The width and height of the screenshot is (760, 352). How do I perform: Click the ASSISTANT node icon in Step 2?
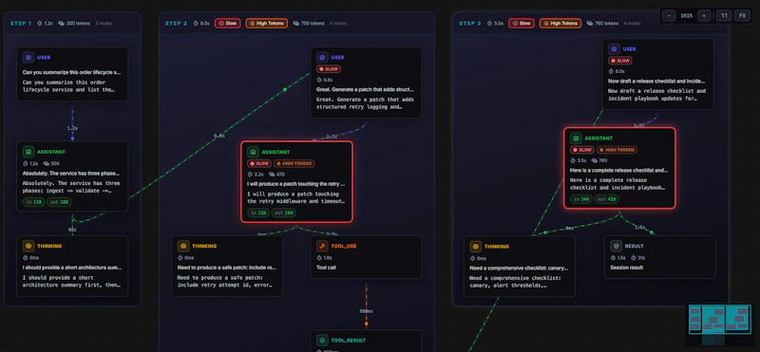point(253,152)
